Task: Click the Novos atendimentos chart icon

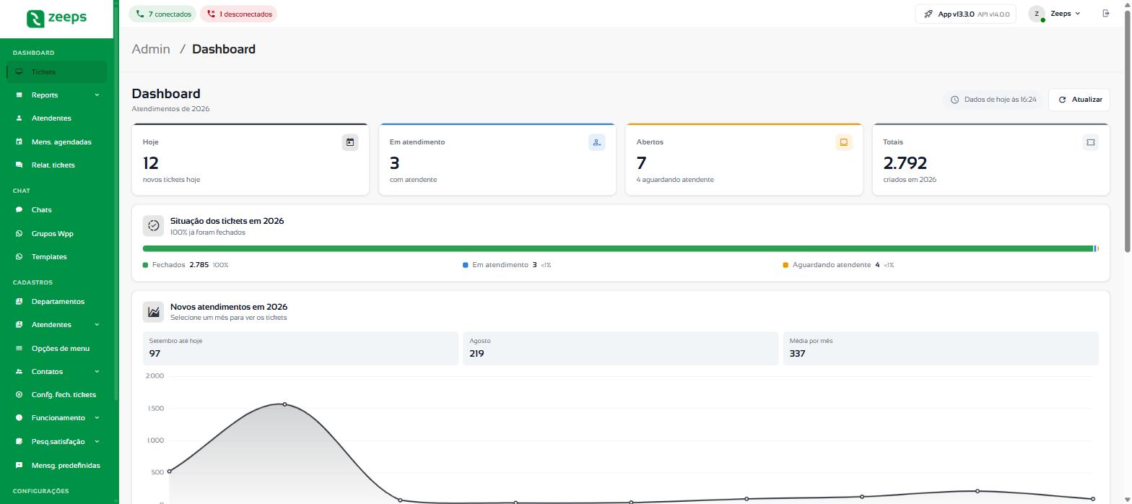Action: 153,312
